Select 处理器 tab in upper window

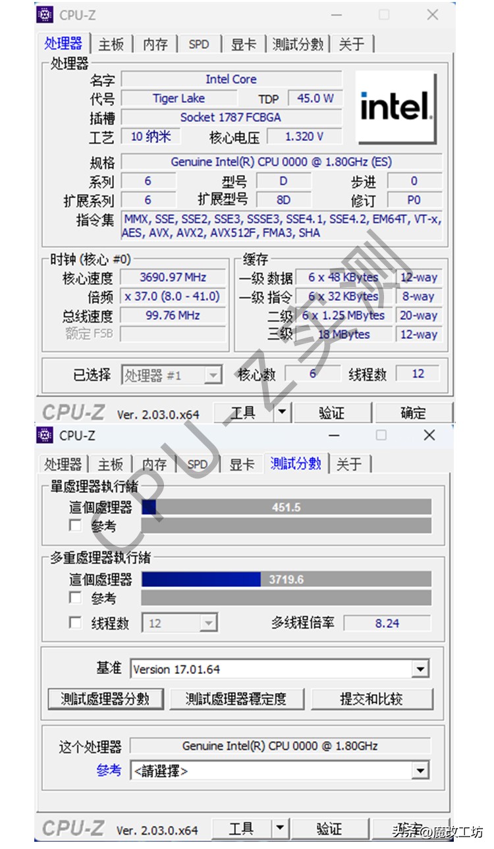(63, 43)
